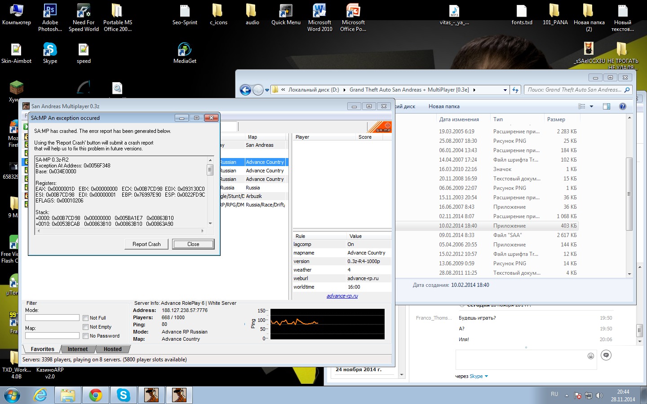Open the Skin-Aimbot desktop file

[16, 53]
